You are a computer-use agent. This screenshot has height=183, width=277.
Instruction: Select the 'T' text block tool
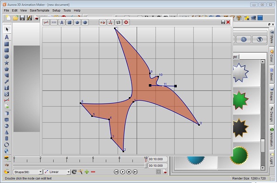6,88
